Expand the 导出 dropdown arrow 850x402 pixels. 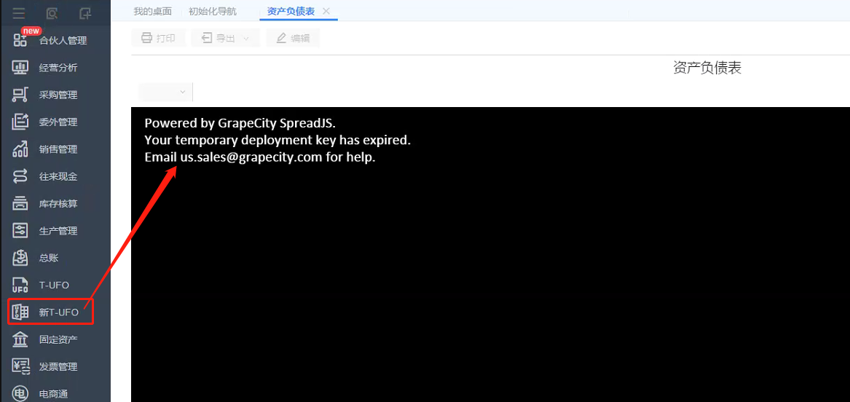pyautogui.click(x=246, y=38)
